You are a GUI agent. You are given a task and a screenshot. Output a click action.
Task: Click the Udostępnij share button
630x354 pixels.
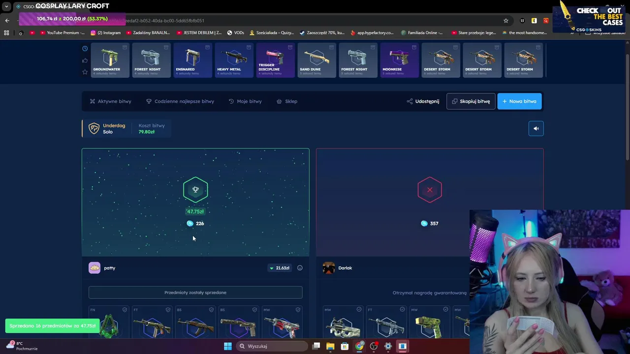pyautogui.click(x=423, y=101)
